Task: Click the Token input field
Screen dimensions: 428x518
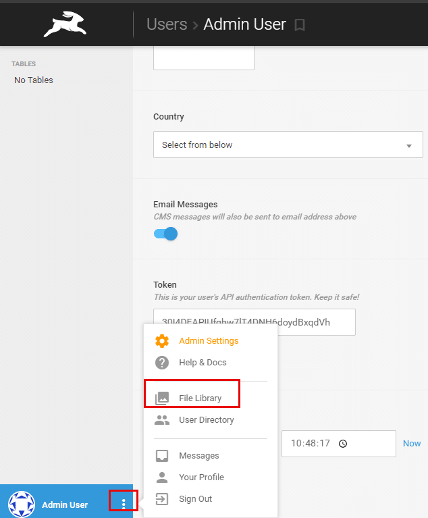Action: pyautogui.click(x=255, y=322)
